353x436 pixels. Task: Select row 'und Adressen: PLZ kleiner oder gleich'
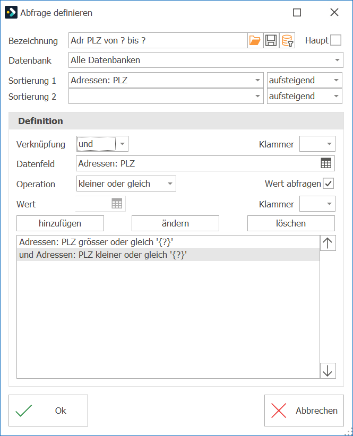click(x=168, y=255)
